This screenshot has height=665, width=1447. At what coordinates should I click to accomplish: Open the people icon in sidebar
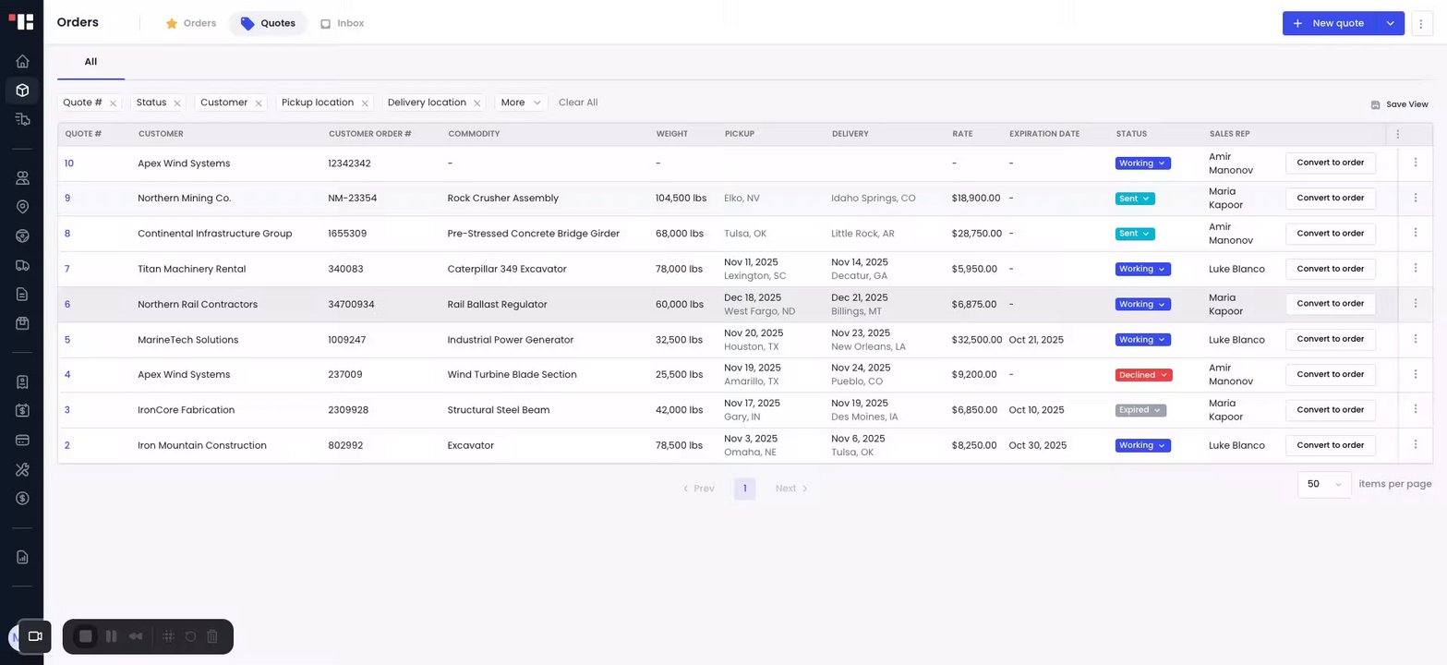coord(22,178)
